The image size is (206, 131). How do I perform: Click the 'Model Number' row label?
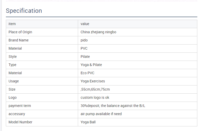click(20, 122)
